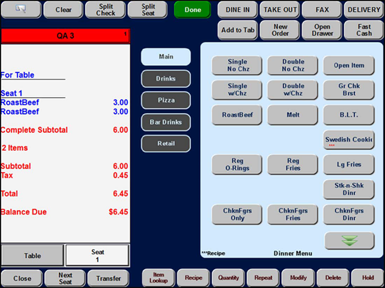Move to the Next Seat
This screenshot has width=385, height=288.
pyautogui.click(x=65, y=279)
